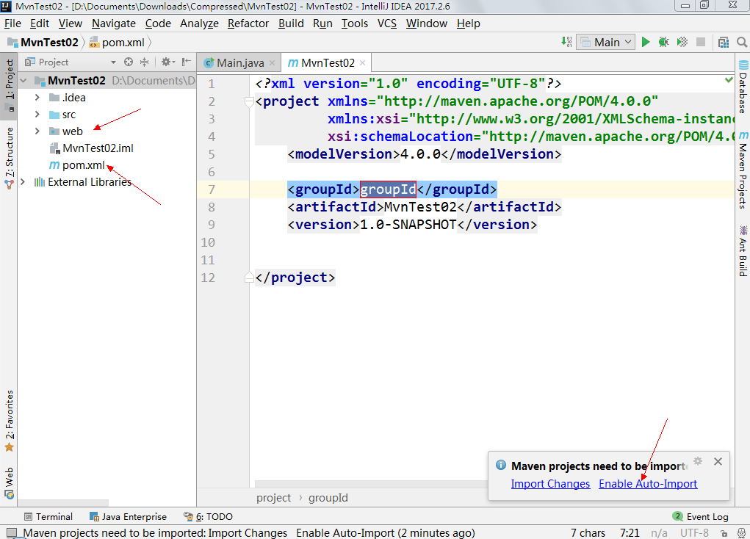Image resolution: width=750 pixels, height=539 pixels.
Task: Click the Make Project build icon
Action: click(566, 42)
